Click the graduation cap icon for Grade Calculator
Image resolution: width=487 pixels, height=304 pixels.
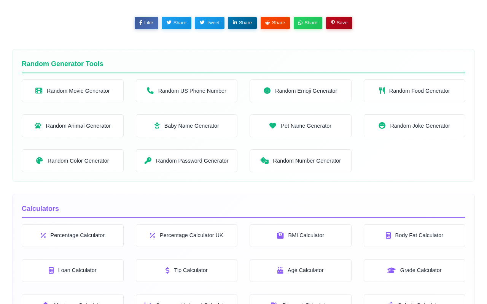(x=392, y=270)
